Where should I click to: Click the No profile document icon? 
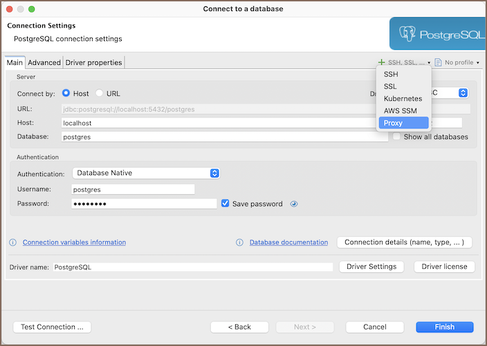(438, 62)
